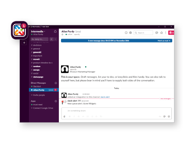Open conversation settings gear icon
191x146 pixels.
(130, 32)
